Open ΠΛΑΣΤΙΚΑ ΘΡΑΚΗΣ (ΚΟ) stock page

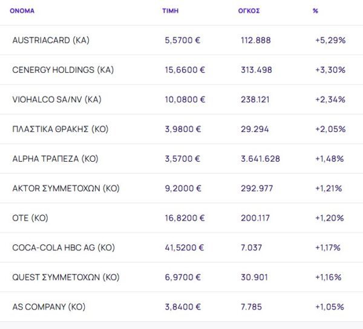(60, 129)
